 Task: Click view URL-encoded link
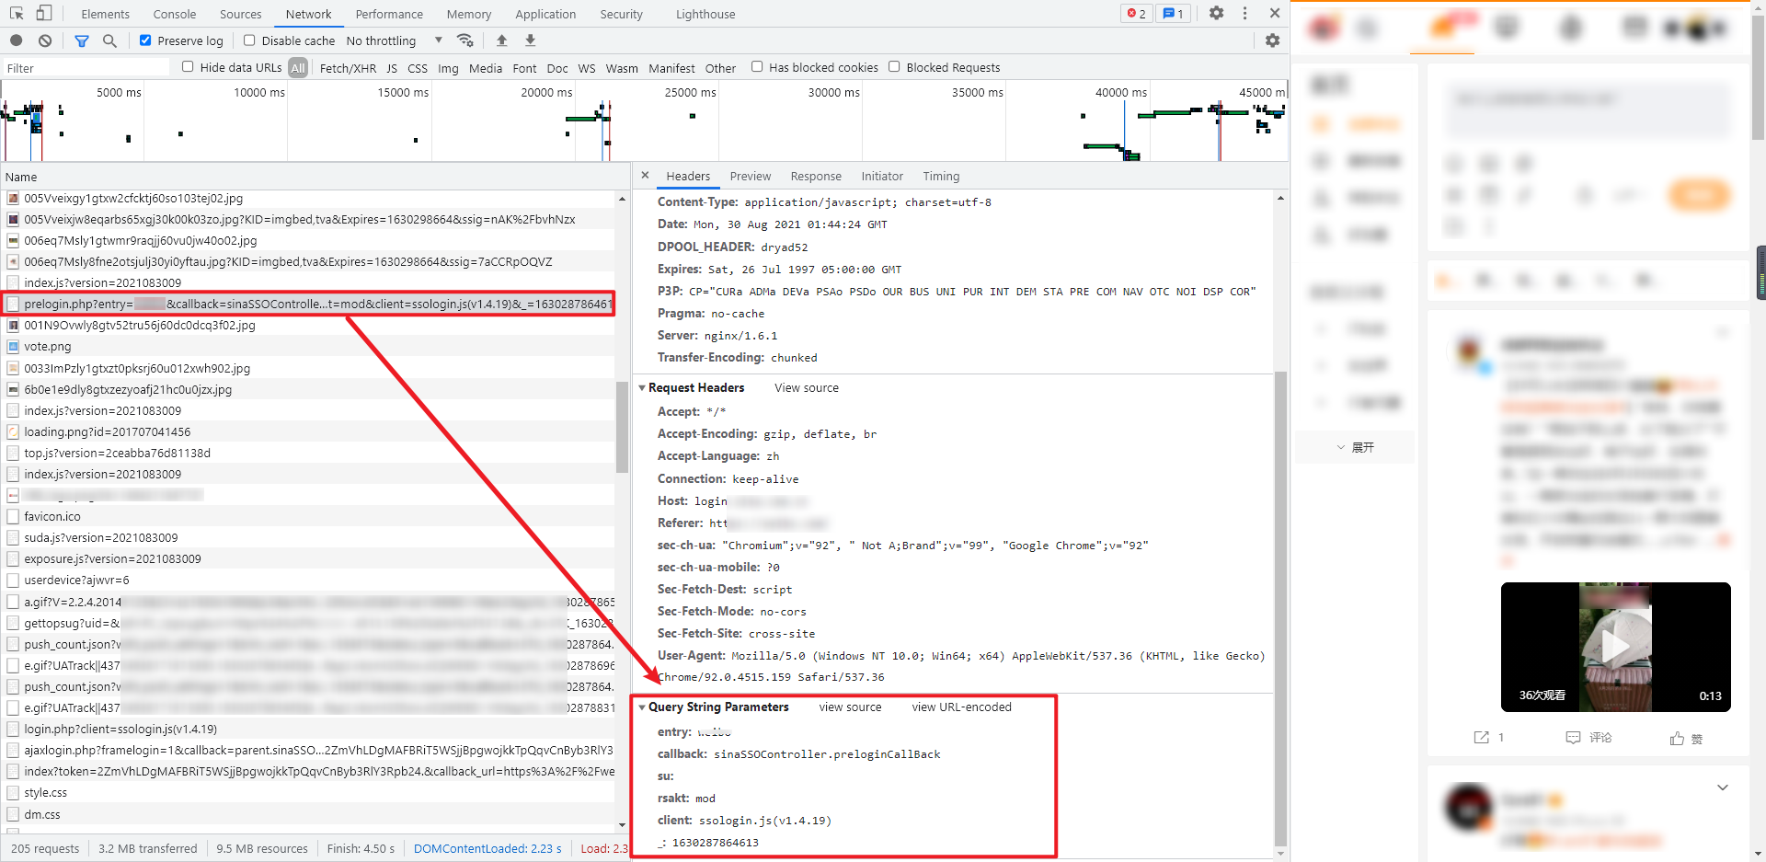[x=961, y=707]
